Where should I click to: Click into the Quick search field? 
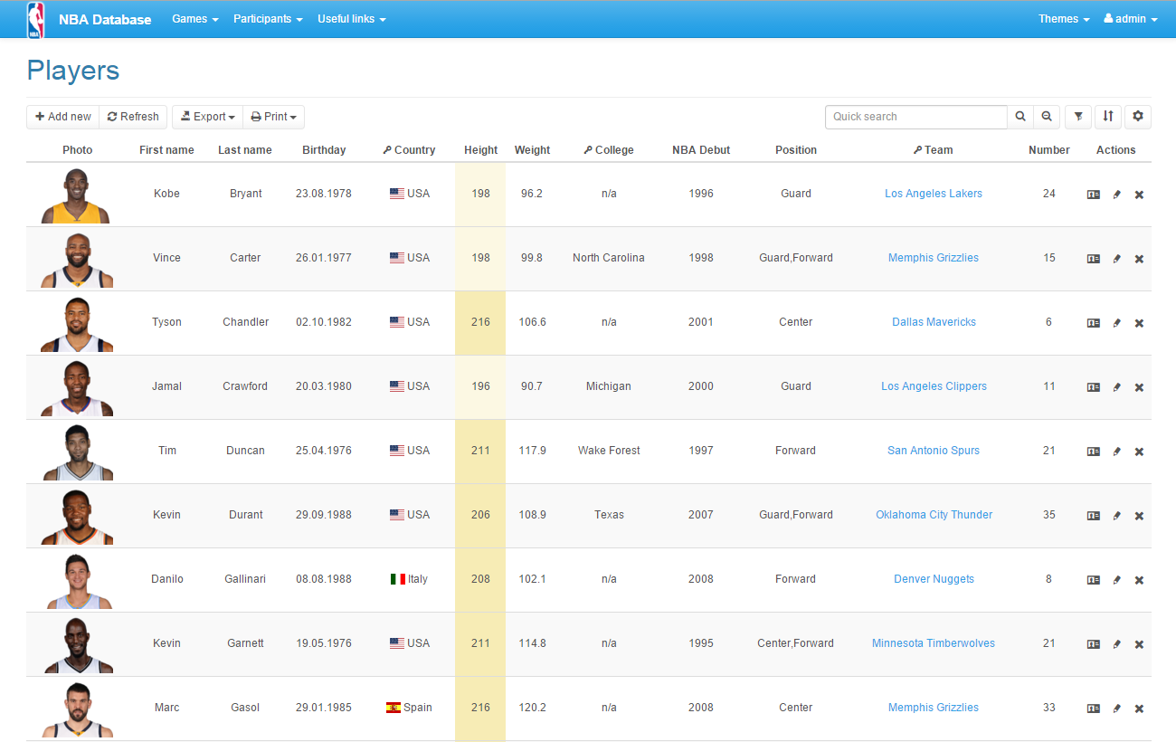(x=915, y=117)
